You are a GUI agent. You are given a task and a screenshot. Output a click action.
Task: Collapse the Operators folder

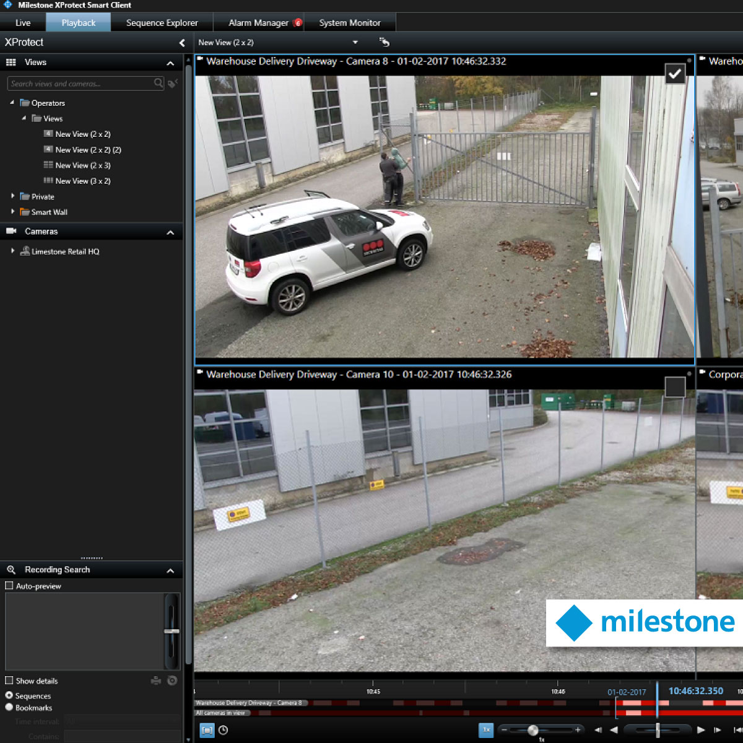click(x=12, y=103)
